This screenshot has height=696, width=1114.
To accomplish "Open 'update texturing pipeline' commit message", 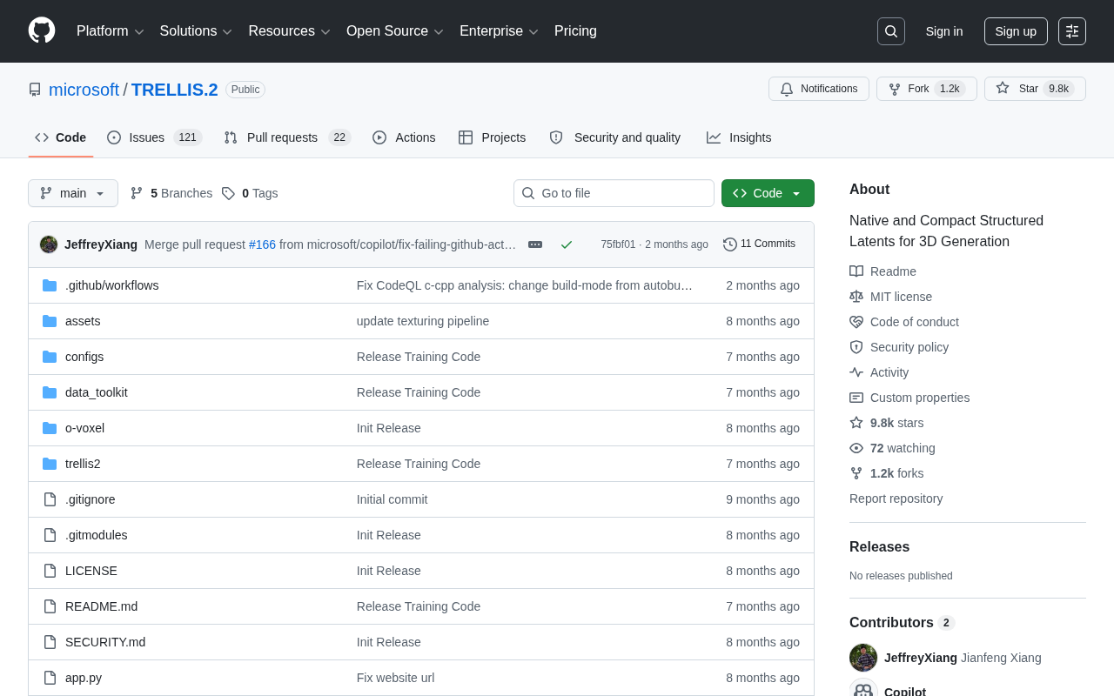I will tap(423, 321).
